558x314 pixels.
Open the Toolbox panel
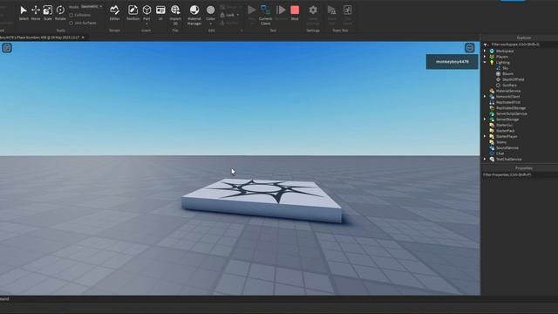[133, 13]
